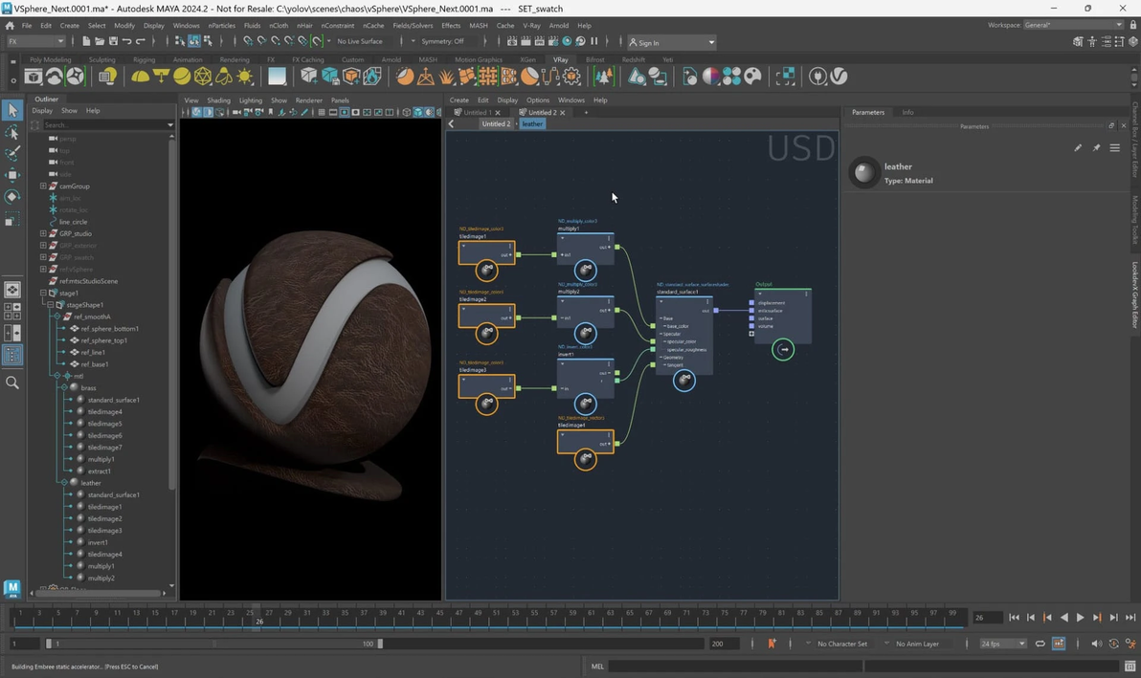
Task: Click the save scene icon in toolbar
Action: (113, 41)
